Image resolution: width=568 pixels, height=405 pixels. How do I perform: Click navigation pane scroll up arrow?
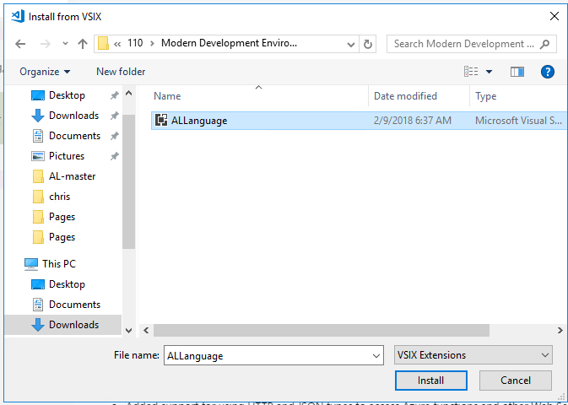pyautogui.click(x=128, y=93)
